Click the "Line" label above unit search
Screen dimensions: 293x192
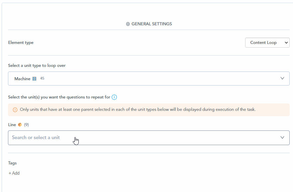click(12, 125)
